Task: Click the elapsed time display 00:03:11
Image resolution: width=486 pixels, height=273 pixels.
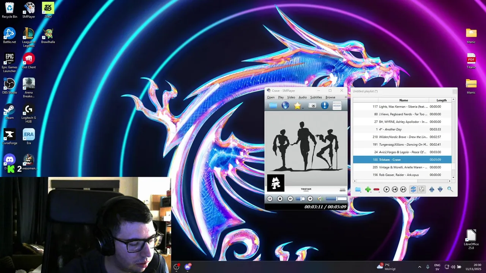Action: tap(314, 207)
